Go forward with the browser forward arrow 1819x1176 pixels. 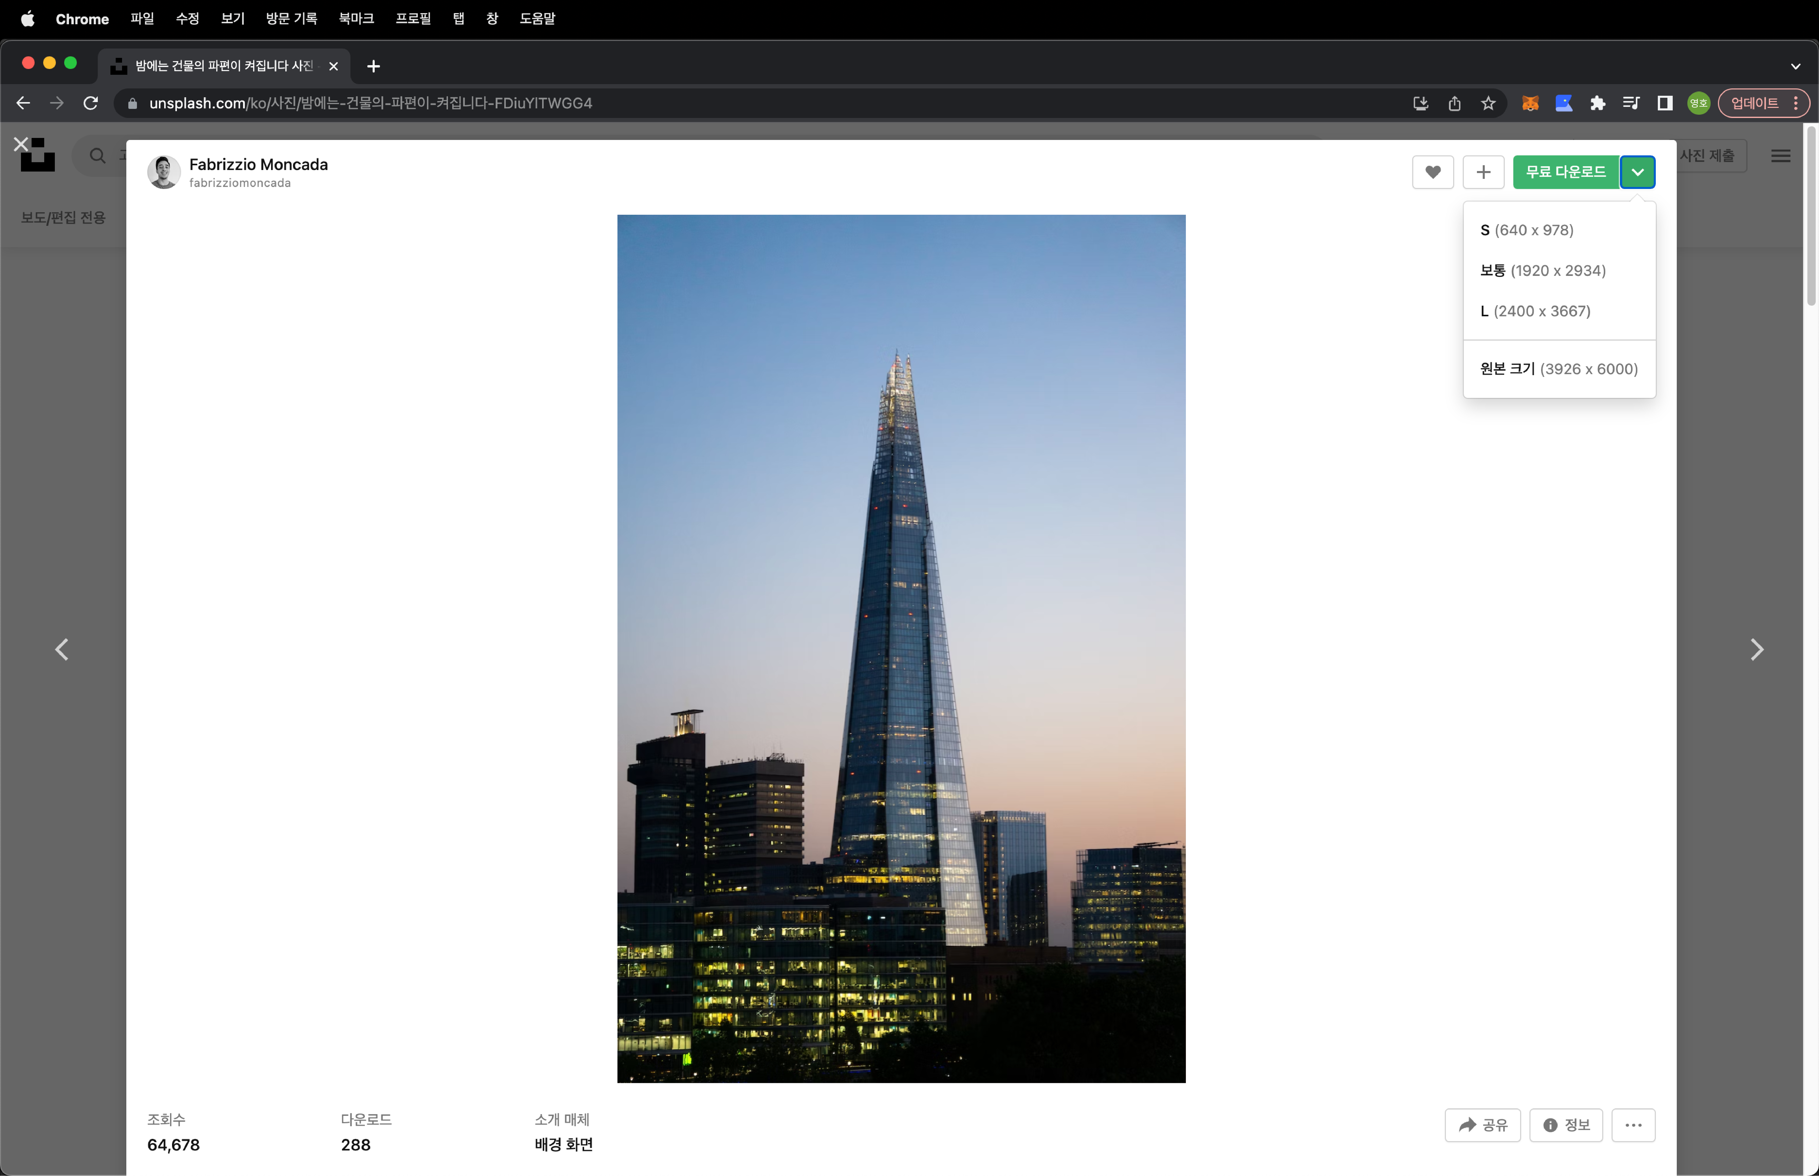(x=57, y=103)
